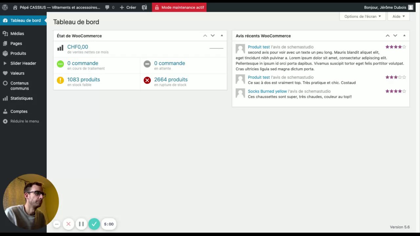The height and width of the screenshot is (236, 420).
Task: Click Réduire le menu label
Action: (25, 121)
